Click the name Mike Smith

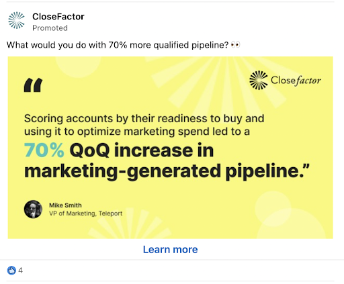(x=65, y=205)
